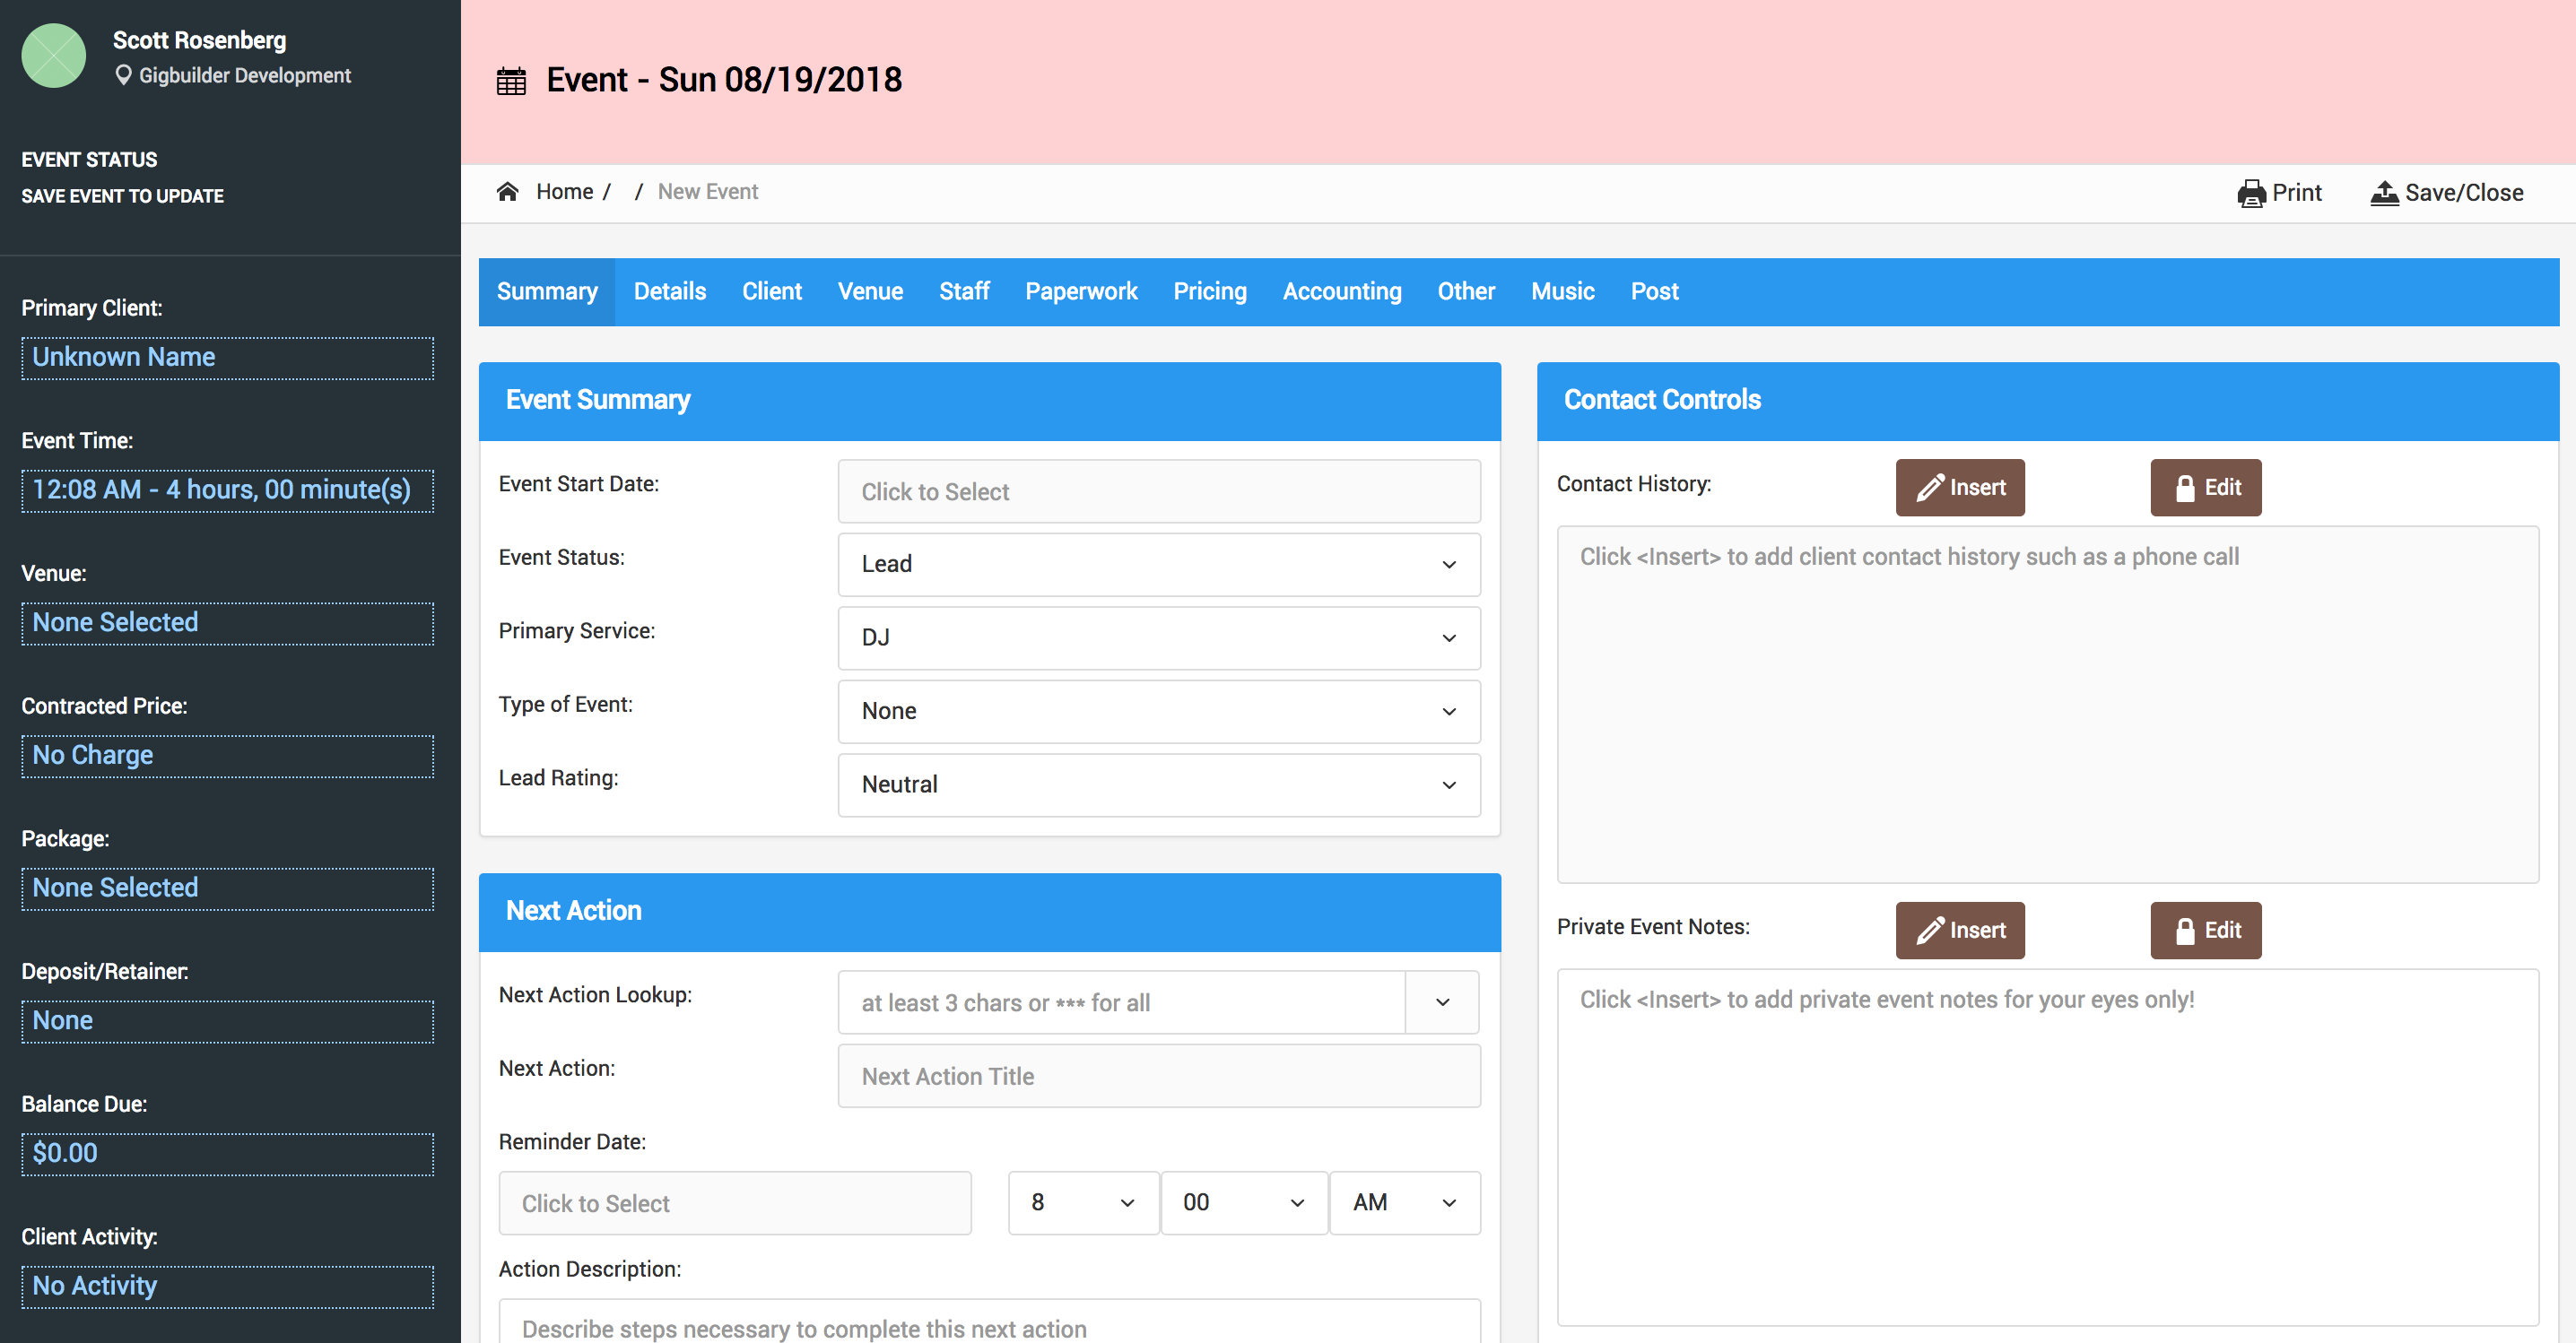Click the Unknown Name primary client link
The image size is (2576, 1343).
(x=124, y=358)
